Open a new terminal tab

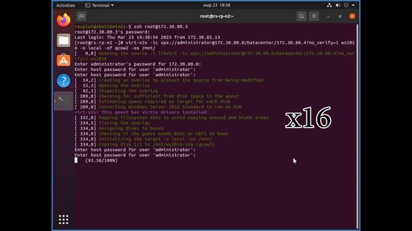pyautogui.click(x=82, y=16)
